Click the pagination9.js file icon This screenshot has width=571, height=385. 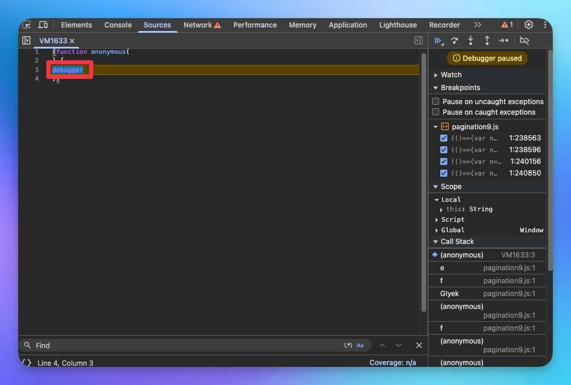(444, 126)
